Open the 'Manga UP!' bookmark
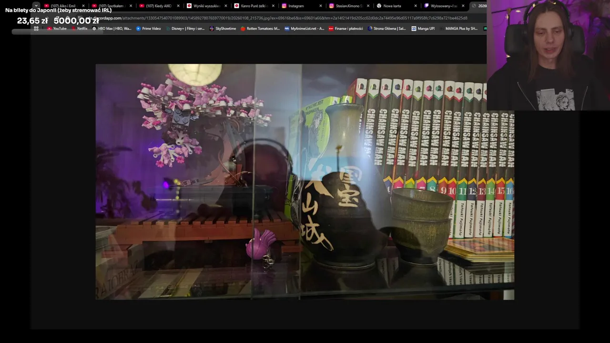The image size is (610, 343). [x=423, y=29]
